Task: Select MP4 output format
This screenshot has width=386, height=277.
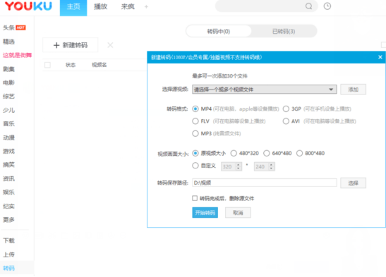Action: tap(195, 109)
